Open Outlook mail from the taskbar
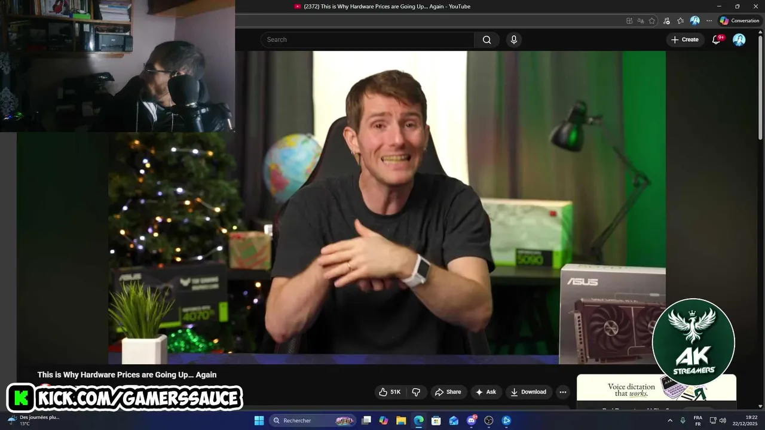Screen dimensions: 765x430 pyautogui.click(x=454, y=420)
